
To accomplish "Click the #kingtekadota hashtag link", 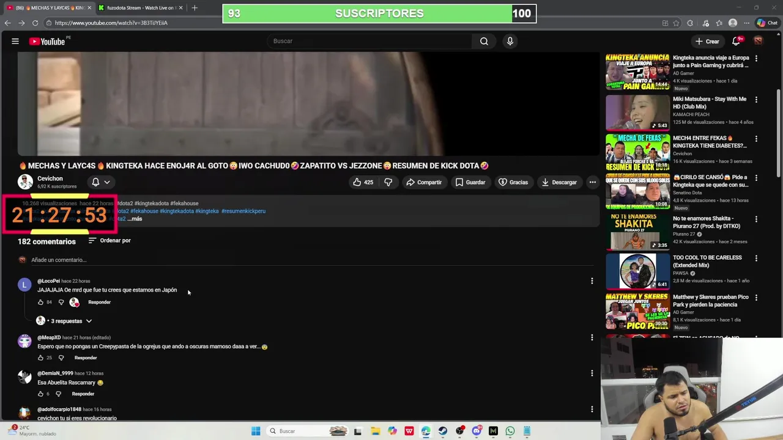I will [x=177, y=211].
